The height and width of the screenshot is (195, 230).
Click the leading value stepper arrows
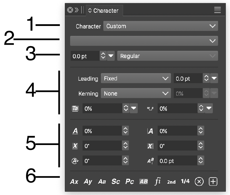pos(206,78)
